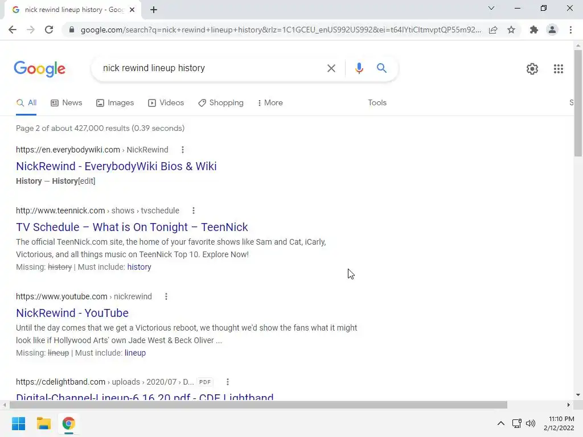Viewport: 583px width, 437px height.
Task: Switch to the Shopping tab
Action: pyautogui.click(x=221, y=103)
